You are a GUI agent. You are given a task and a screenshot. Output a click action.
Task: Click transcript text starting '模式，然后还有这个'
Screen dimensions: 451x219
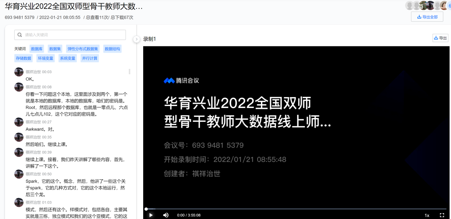coord(77,213)
